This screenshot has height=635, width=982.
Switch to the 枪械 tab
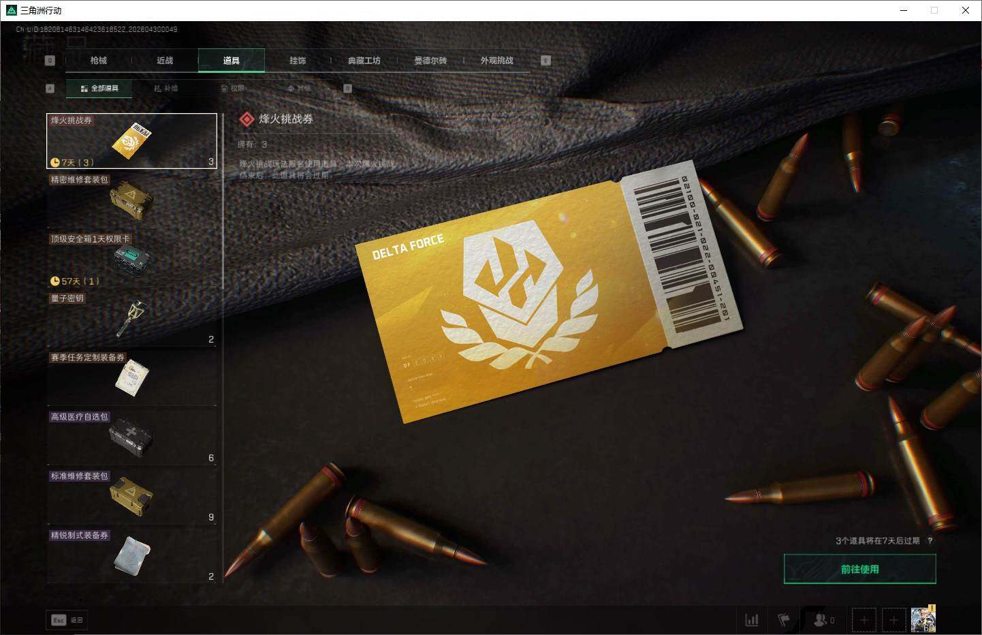coord(99,61)
